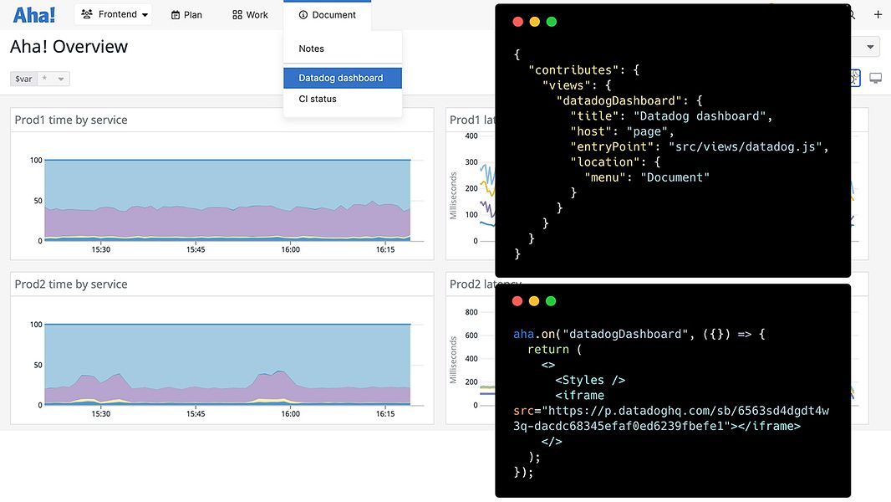Click the Prod2 time by service title
This screenshot has height=502, width=891.
pyautogui.click(x=71, y=284)
